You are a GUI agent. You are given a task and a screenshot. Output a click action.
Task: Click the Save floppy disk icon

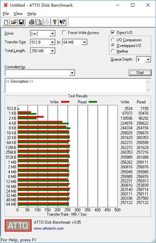[21, 22]
